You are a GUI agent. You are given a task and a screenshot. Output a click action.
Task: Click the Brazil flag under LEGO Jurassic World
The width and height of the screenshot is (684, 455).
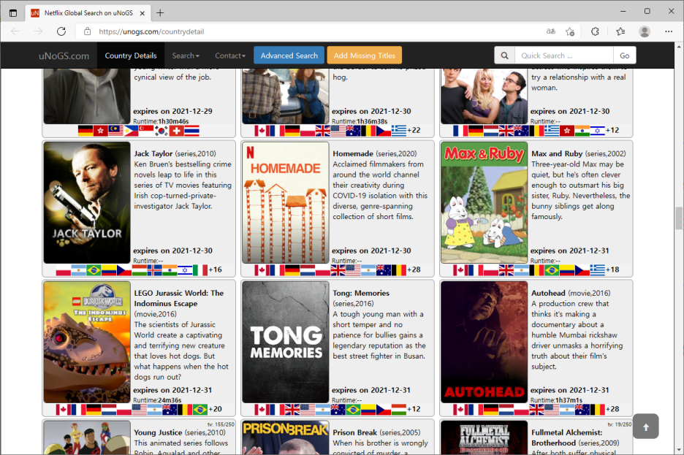(200, 410)
